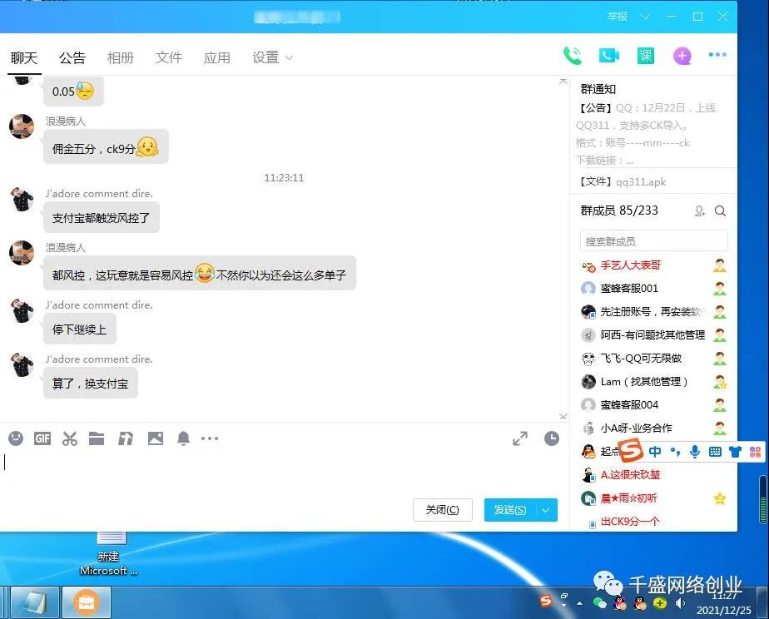Select member 阿西-有问题找其他管理

pos(653,335)
